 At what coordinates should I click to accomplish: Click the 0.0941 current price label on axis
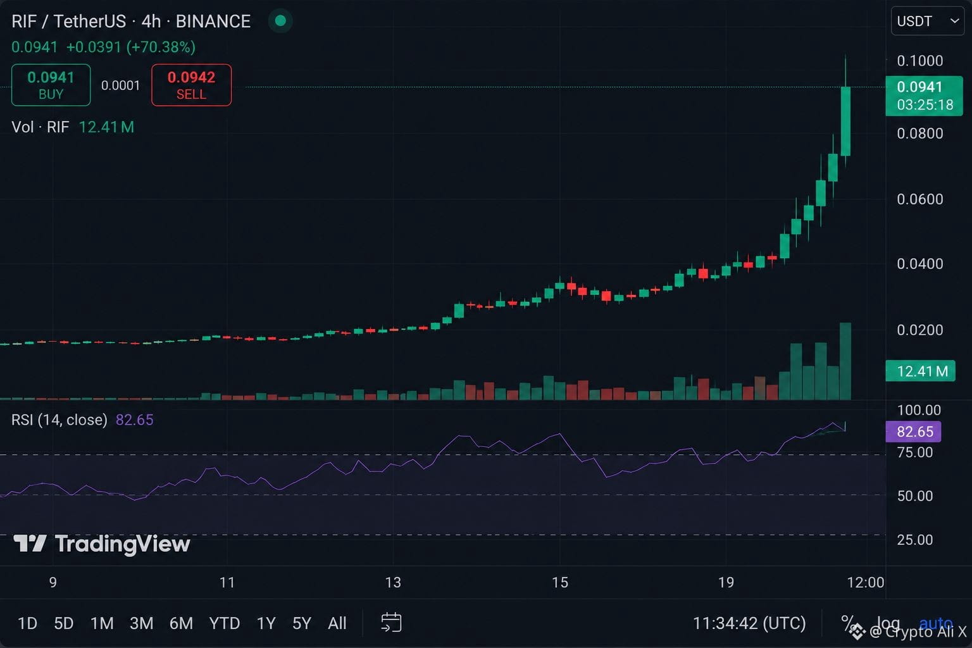[x=924, y=96]
